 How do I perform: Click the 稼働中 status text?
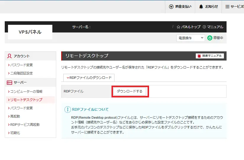pyautogui.click(x=218, y=38)
